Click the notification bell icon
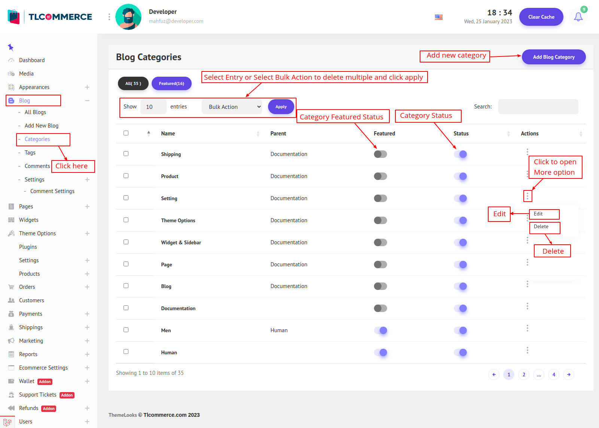 578,17
